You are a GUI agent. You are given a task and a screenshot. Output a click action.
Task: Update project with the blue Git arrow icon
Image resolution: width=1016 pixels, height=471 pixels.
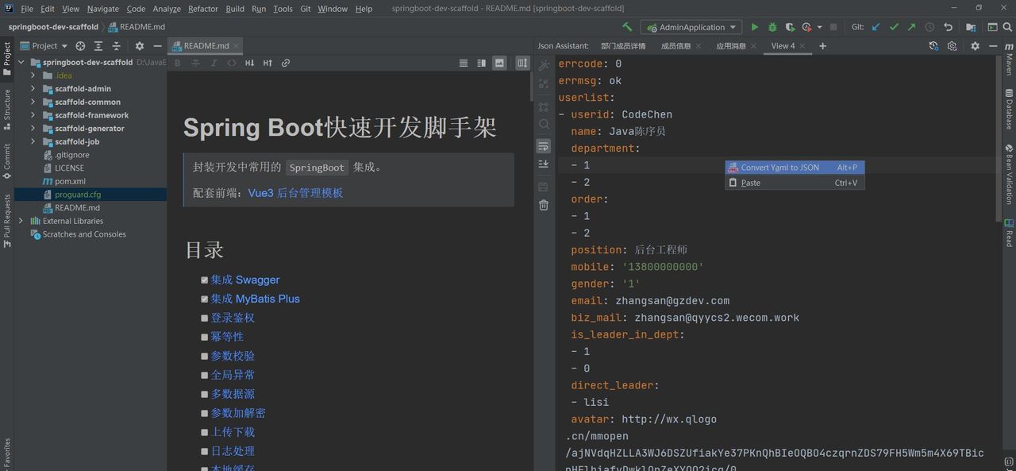pos(874,26)
